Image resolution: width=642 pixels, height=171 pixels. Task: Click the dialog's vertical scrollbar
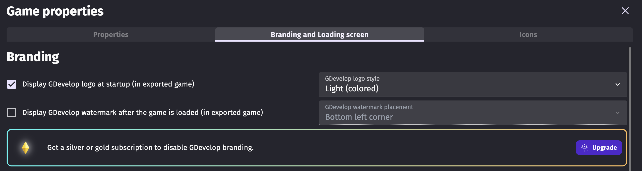coord(630,107)
